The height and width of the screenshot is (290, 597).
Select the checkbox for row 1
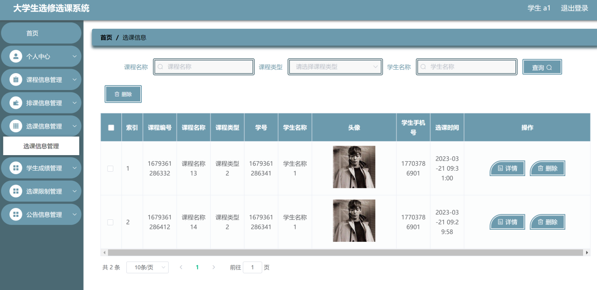(110, 169)
